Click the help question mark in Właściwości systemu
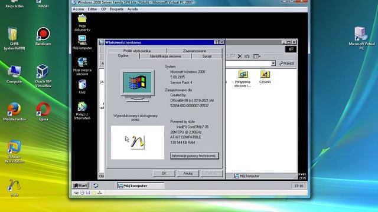The width and height of the screenshot is (378, 212). (x=216, y=42)
